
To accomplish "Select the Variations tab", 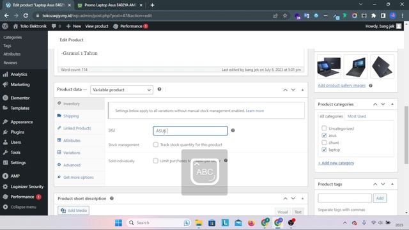I will point(79,153).
